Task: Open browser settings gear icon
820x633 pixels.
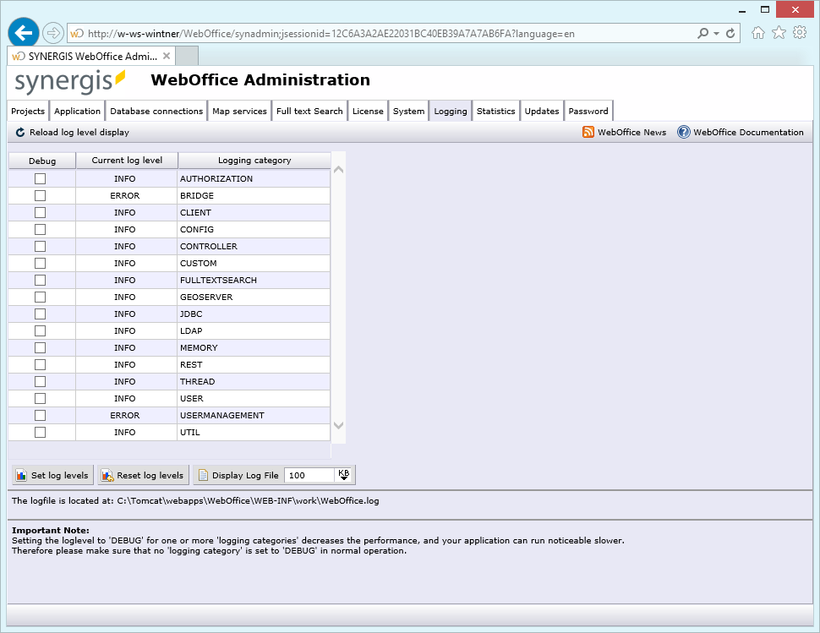Action: click(800, 32)
